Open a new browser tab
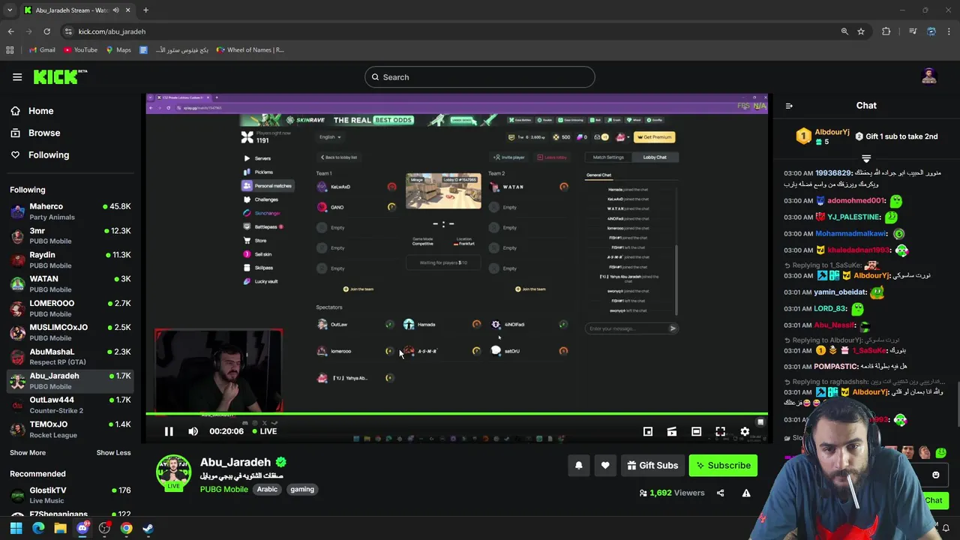960x540 pixels. point(145,10)
